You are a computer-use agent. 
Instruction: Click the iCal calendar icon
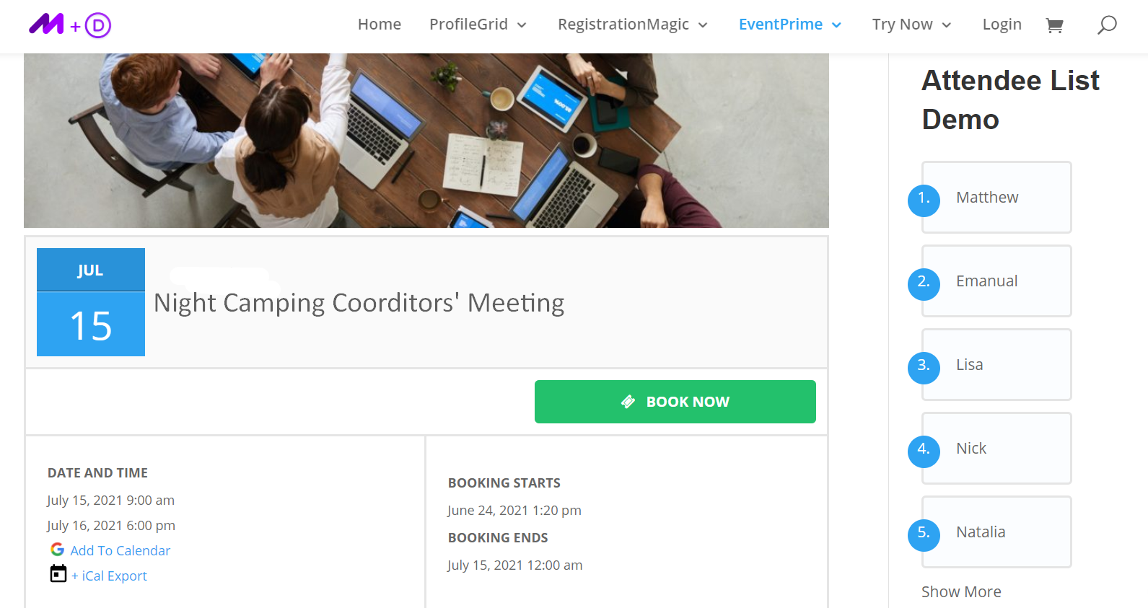click(x=58, y=574)
